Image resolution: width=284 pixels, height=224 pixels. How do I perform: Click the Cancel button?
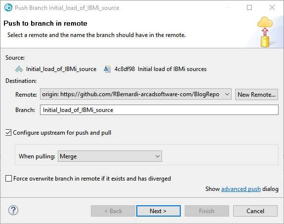tap(255, 211)
